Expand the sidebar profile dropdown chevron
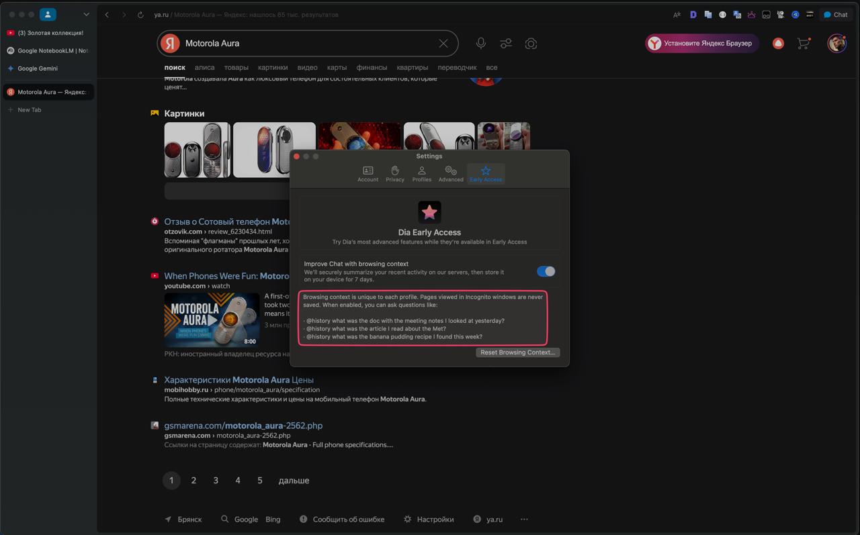The height and width of the screenshot is (535, 860). pos(86,14)
